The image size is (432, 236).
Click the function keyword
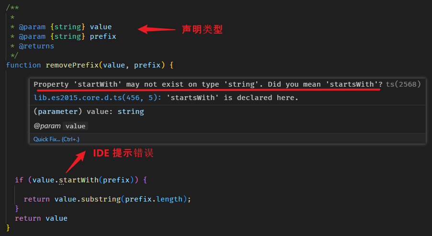[x=23, y=65]
